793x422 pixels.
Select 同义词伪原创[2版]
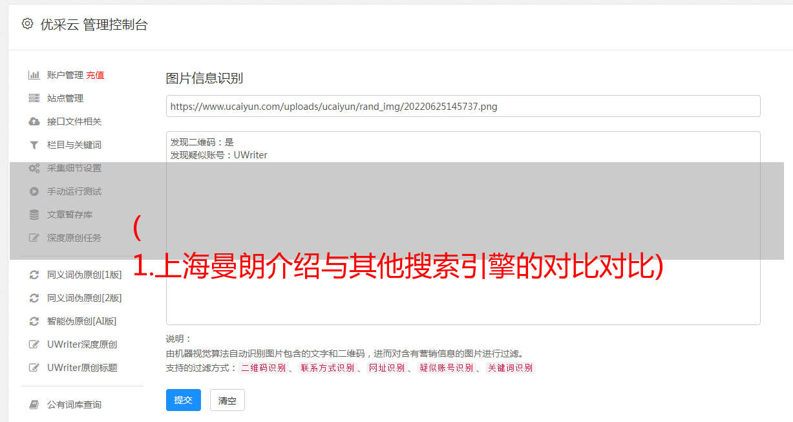click(85, 298)
